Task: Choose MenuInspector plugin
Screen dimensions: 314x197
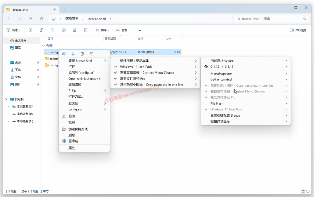Action: tap(246, 74)
